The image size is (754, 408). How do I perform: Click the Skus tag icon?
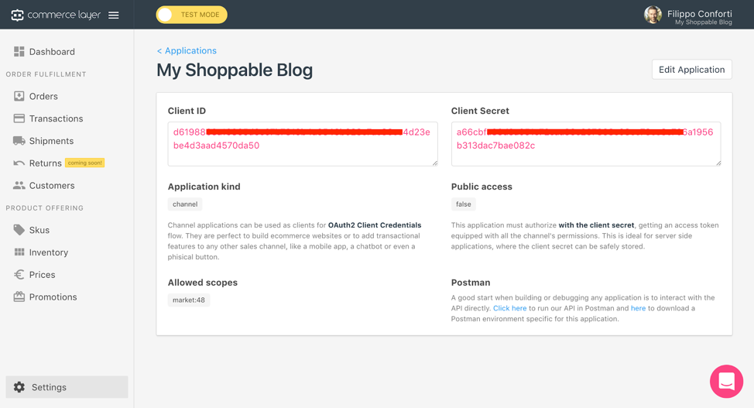(x=19, y=230)
